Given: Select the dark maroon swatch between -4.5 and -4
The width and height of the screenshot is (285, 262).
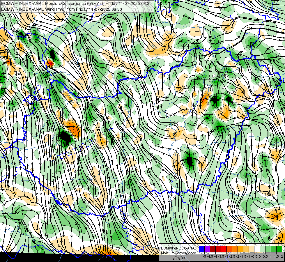Looking at the screenshot, I should [213, 249].
